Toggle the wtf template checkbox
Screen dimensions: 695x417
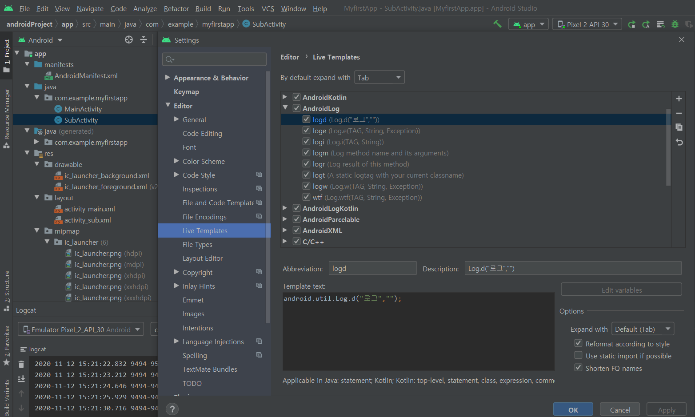click(306, 197)
